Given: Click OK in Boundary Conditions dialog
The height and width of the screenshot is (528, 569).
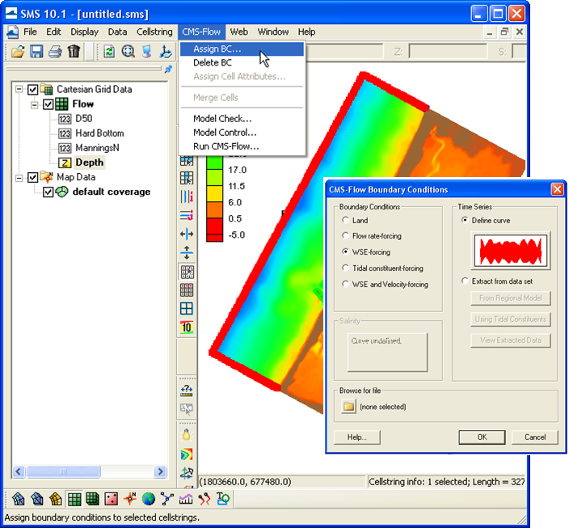Looking at the screenshot, I should [x=482, y=437].
